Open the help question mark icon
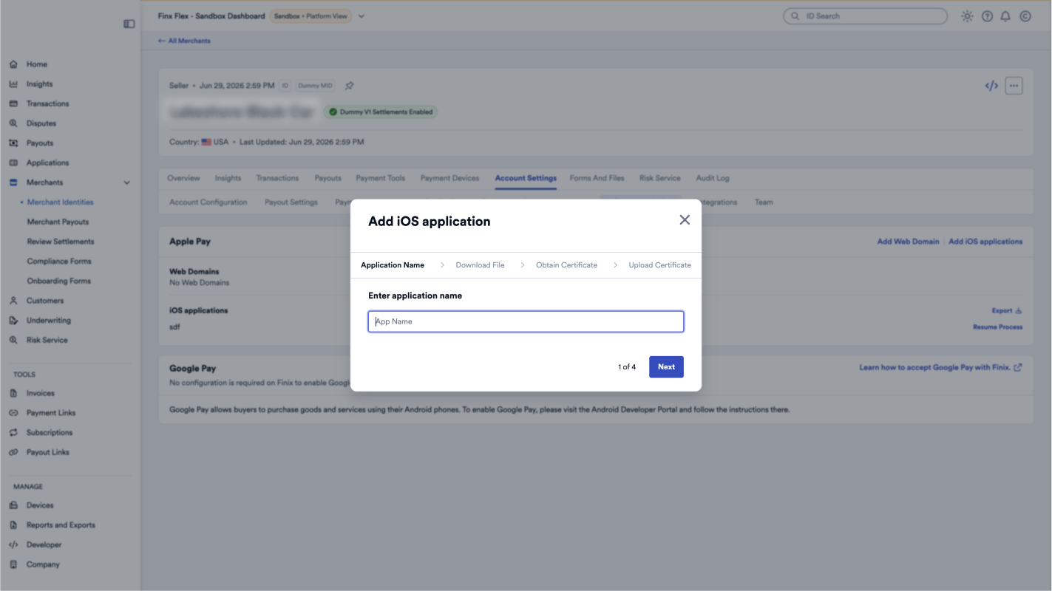 pyautogui.click(x=987, y=16)
